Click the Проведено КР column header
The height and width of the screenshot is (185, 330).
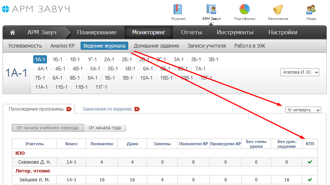coord(225,144)
